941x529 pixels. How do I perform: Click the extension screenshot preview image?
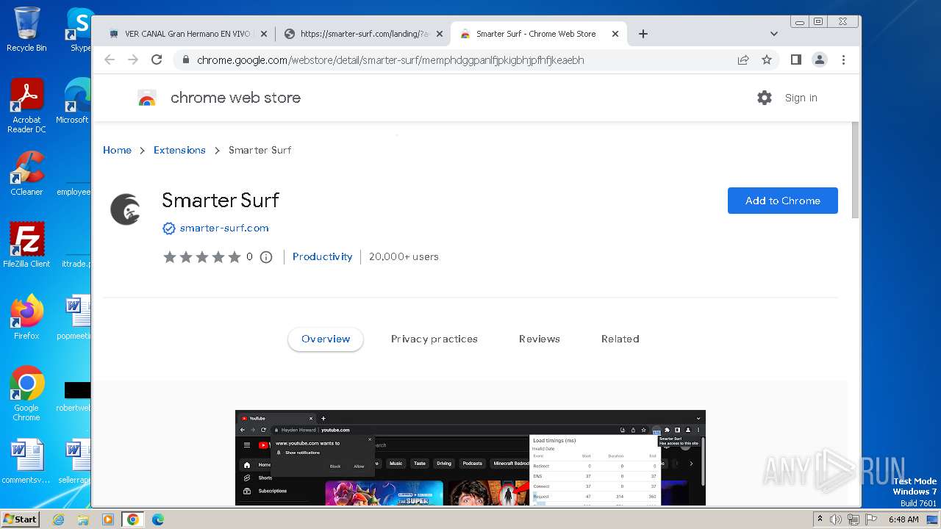[x=470, y=458]
